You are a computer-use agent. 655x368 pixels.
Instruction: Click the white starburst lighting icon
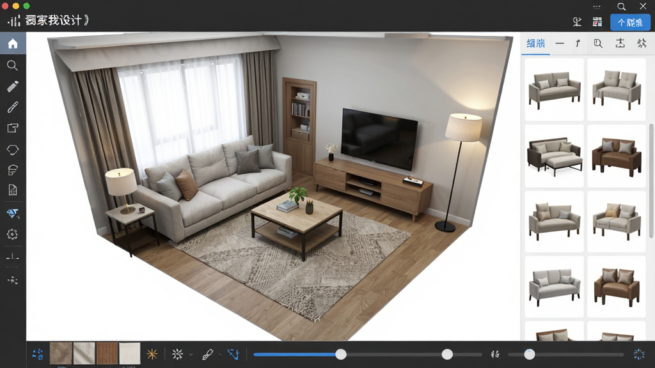pyautogui.click(x=178, y=354)
